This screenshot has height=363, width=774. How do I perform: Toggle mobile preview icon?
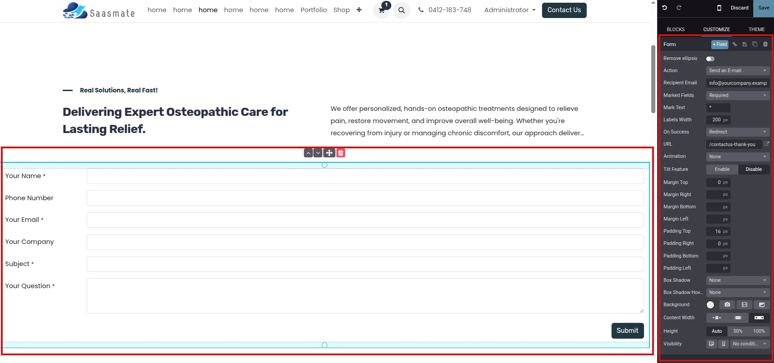[x=719, y=8]
